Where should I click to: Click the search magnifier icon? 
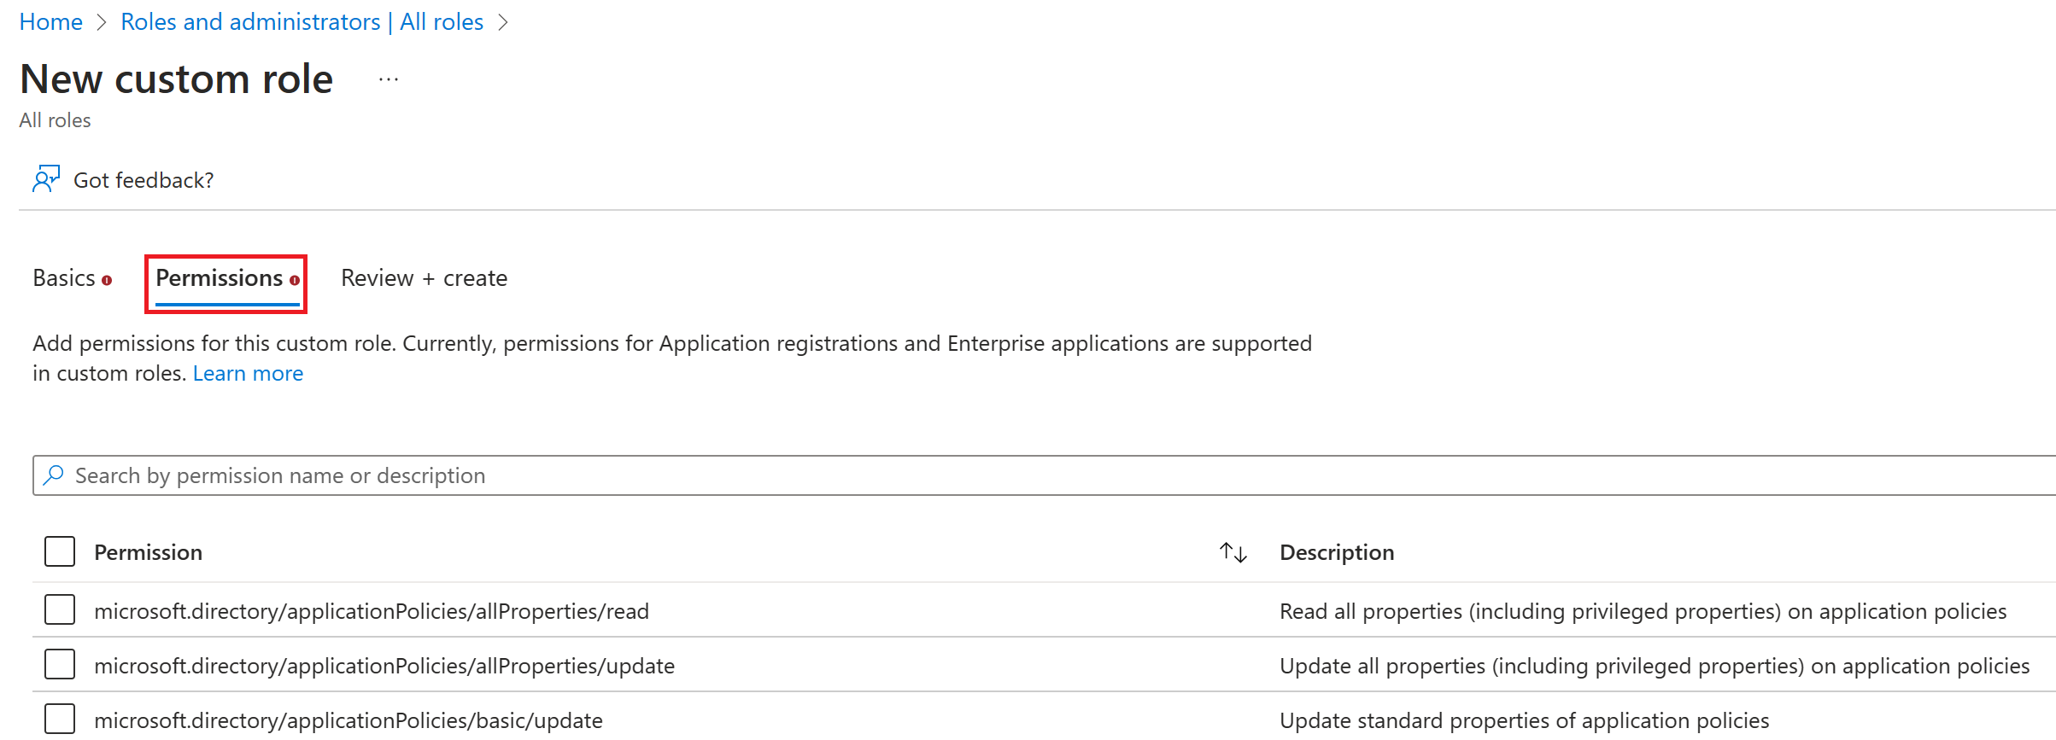(x=54, y=475)
